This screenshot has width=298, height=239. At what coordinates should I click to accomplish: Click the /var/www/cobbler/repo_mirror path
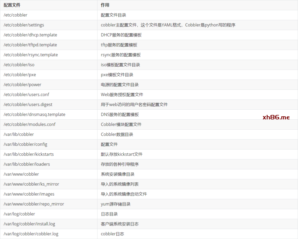click(34, 204)
